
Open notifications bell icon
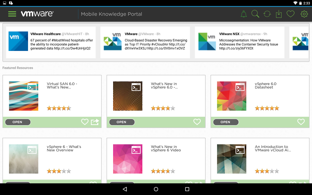244,14
